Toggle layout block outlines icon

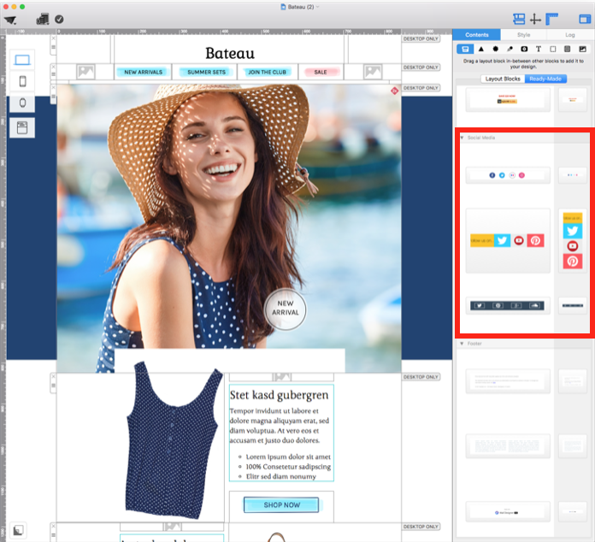pos(519,19)
